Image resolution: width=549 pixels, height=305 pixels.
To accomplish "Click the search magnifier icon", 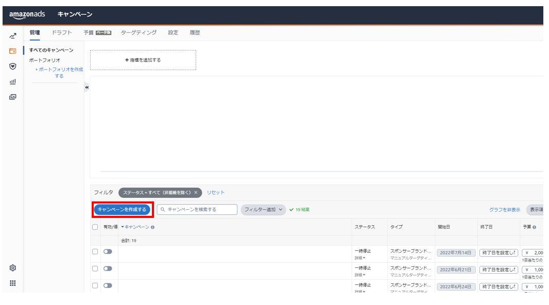I will coord(163,209).
